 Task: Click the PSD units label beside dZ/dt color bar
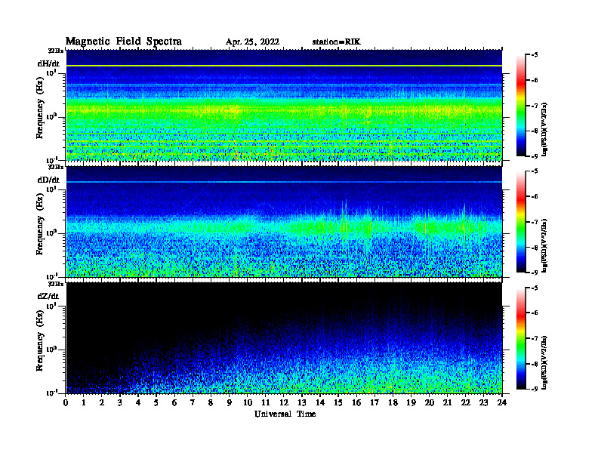click(x=544, y=362)
